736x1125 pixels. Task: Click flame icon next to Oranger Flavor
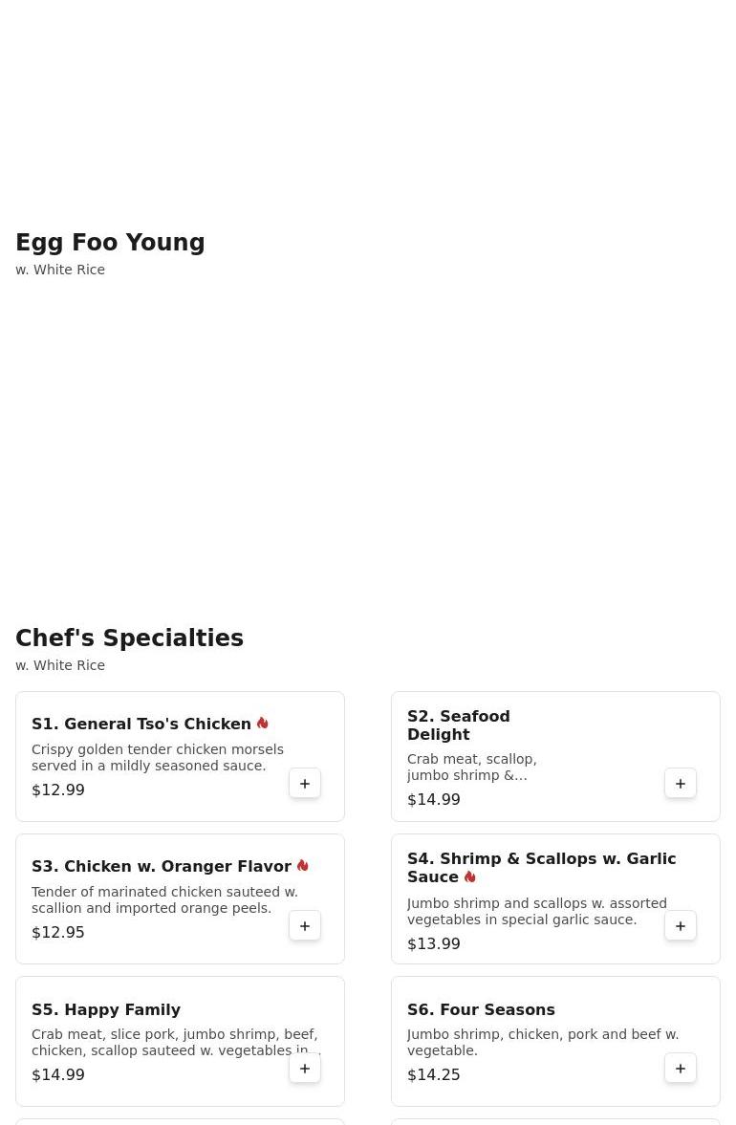point(303,866)
